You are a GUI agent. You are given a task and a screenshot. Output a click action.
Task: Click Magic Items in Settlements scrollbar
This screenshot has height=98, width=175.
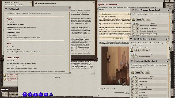(94, 28)
